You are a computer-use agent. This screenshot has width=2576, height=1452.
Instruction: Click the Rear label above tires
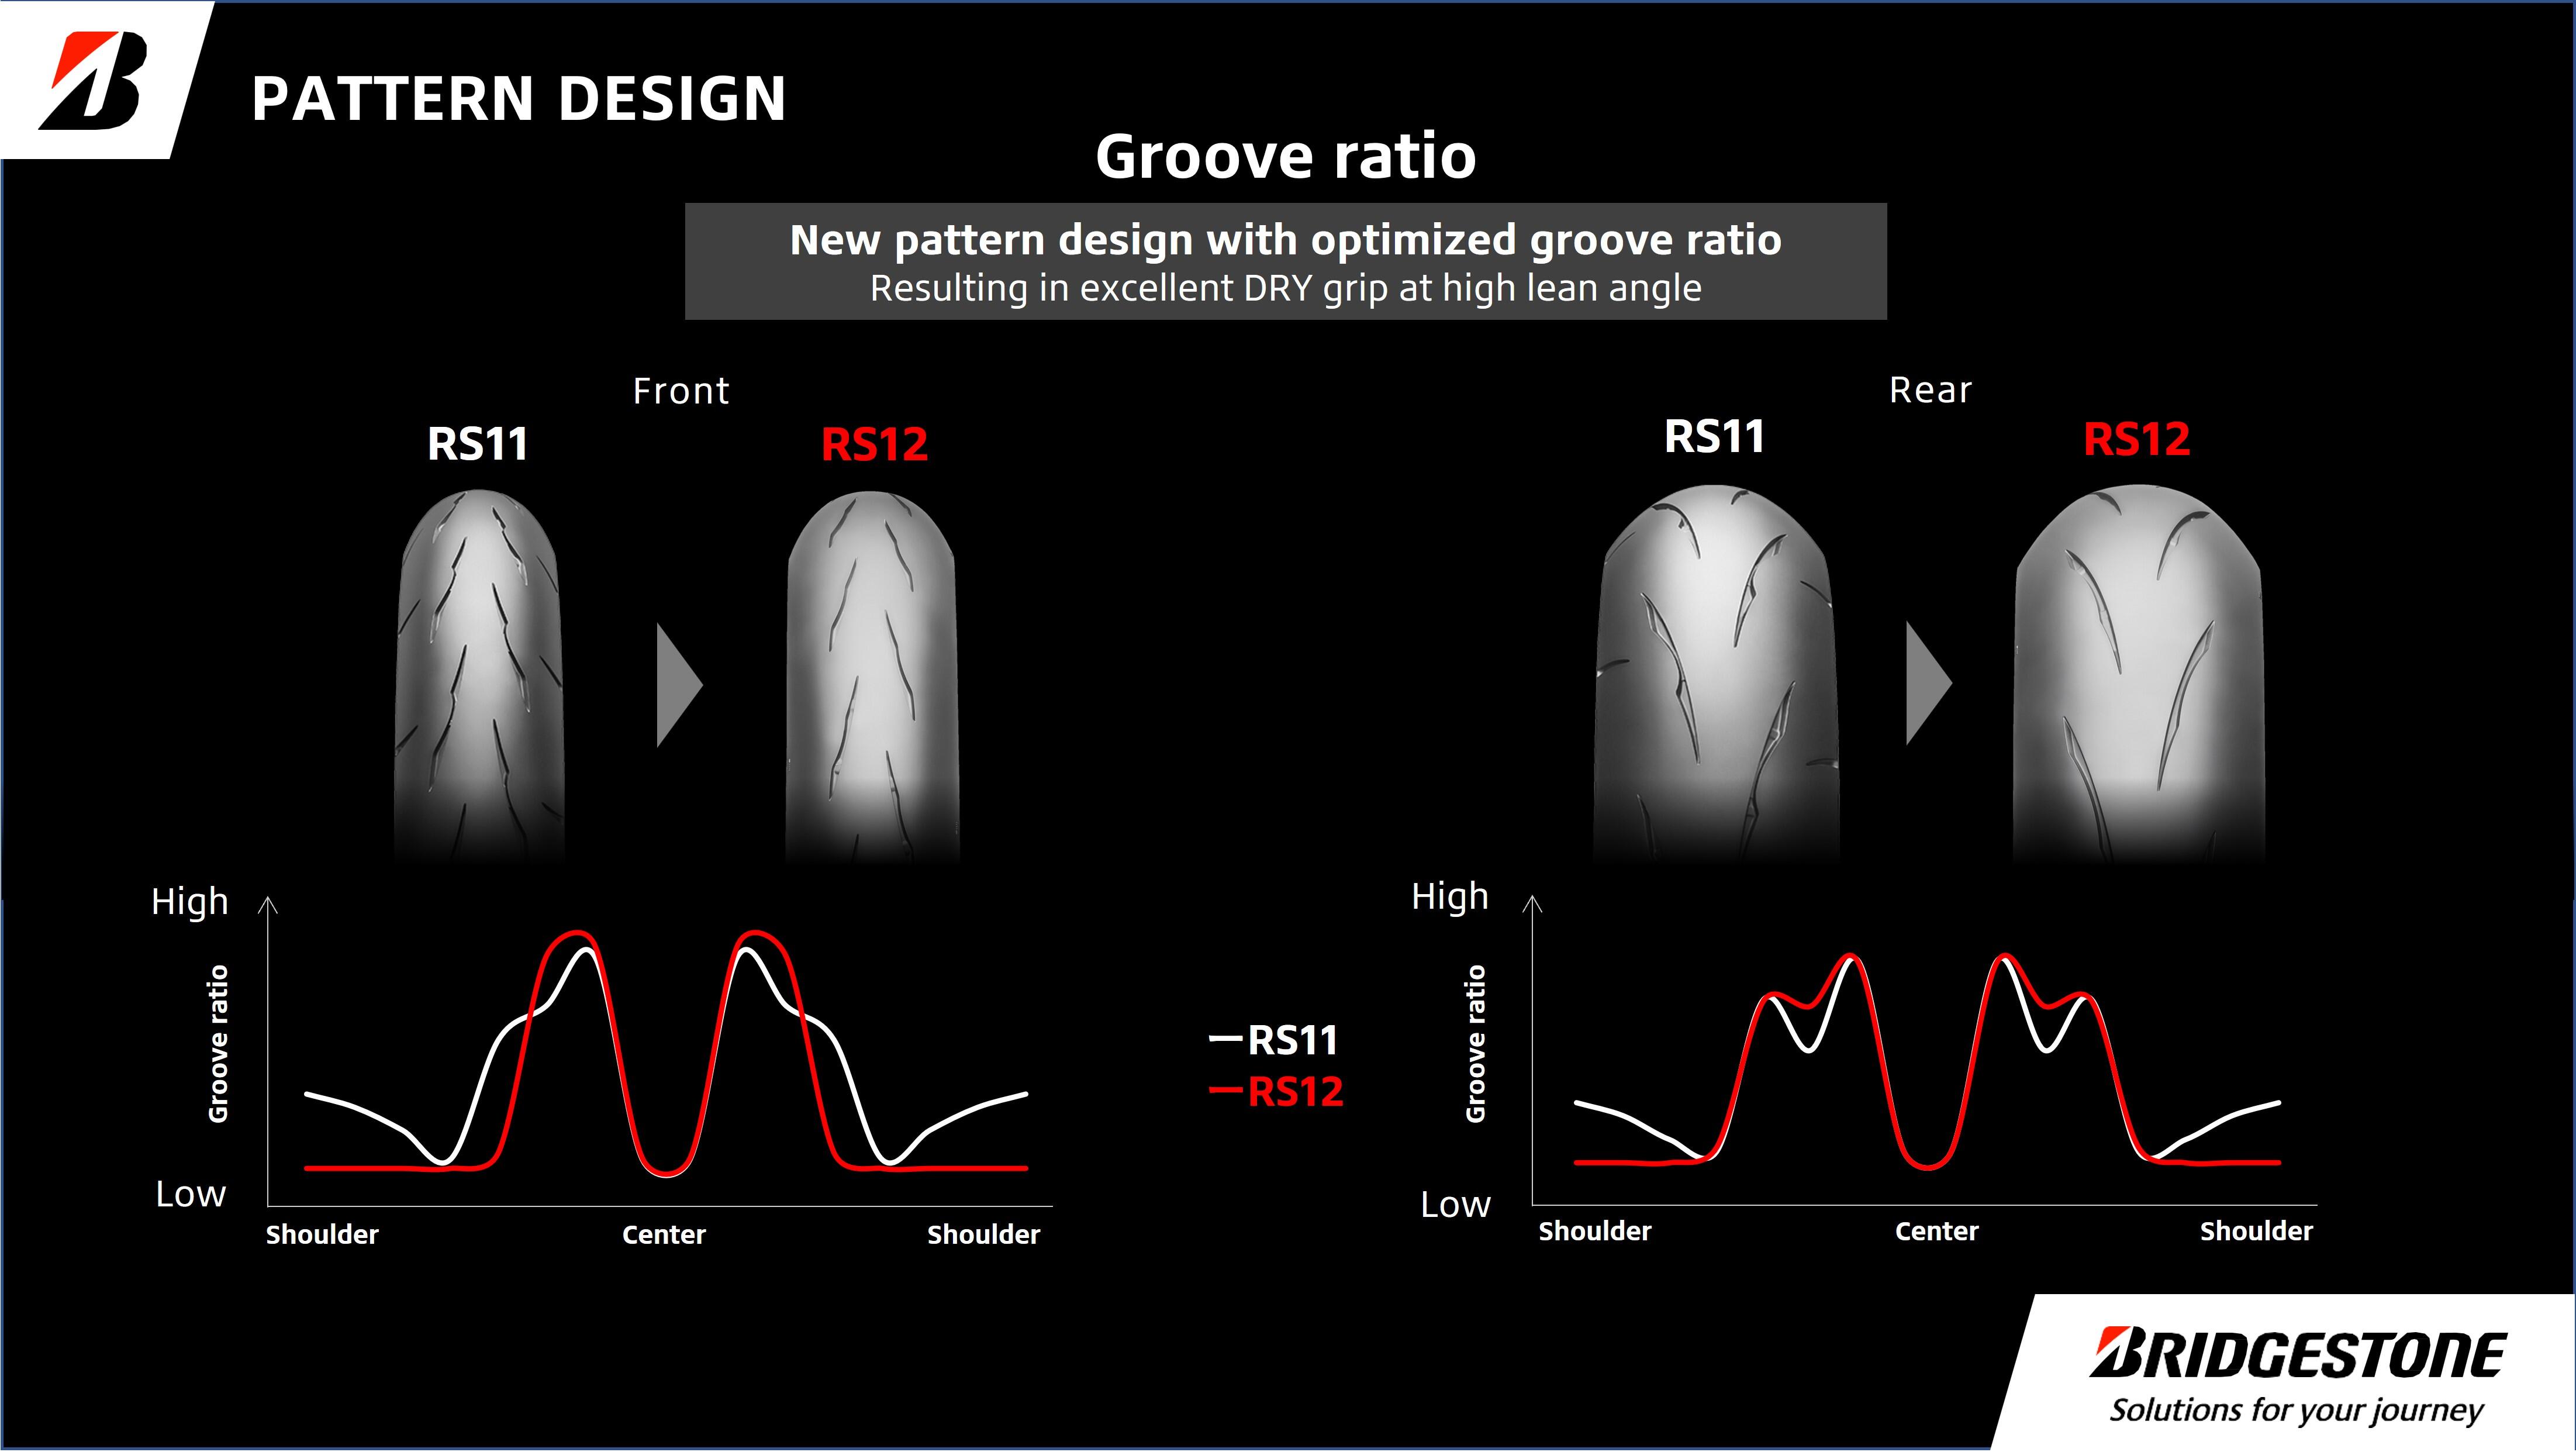1930,390
